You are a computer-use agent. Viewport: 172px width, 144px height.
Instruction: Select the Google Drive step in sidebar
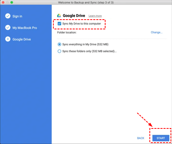pos(22,39)
